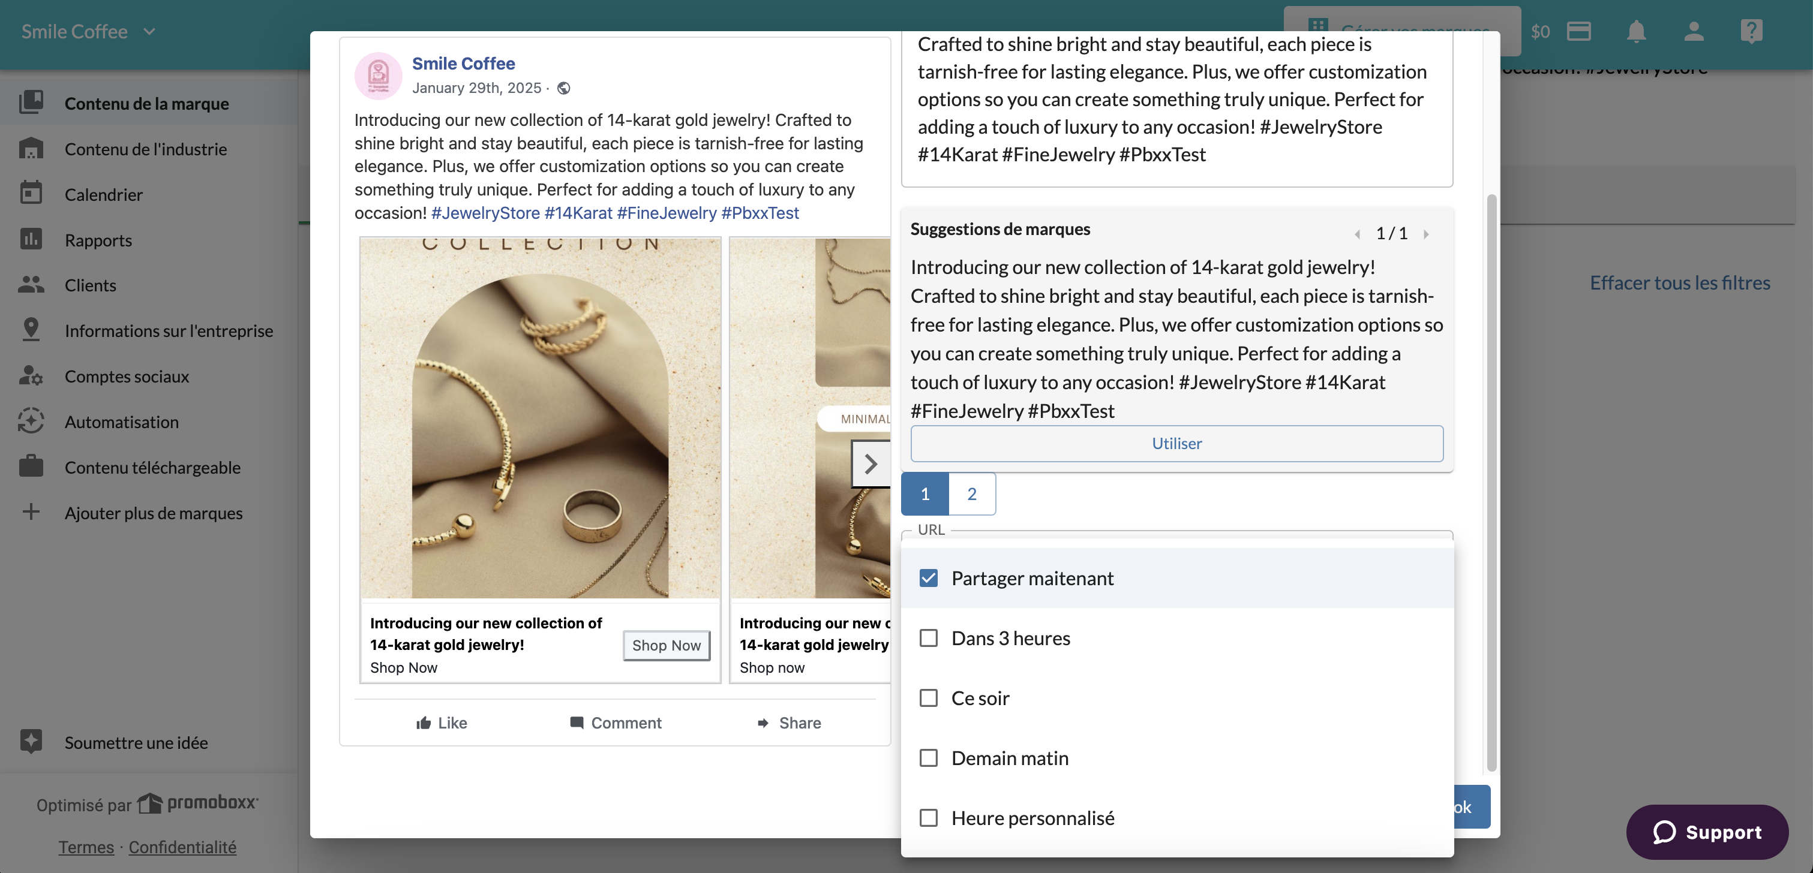Screen dimensions: 1813x873
Task: Click next suggestion arrow
Action: click(1426, 234)
